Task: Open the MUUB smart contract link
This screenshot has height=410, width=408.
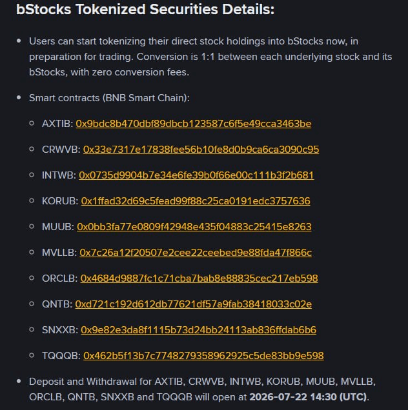Action: [194, 227]
